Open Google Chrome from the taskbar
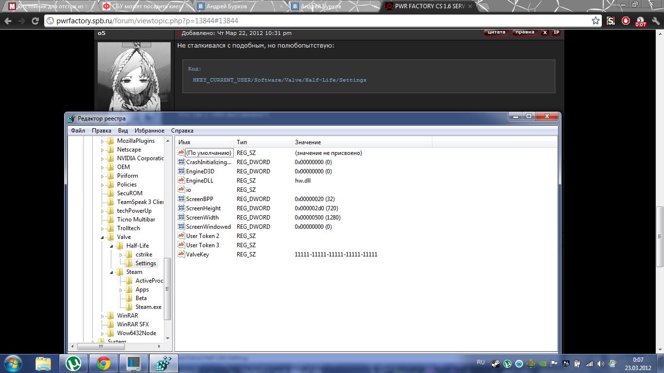Viewport: 664px width, 373px height. click(x=103, y=363)
